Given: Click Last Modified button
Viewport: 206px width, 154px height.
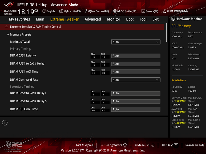Looking at the screenshot, I should pos(85,145).
